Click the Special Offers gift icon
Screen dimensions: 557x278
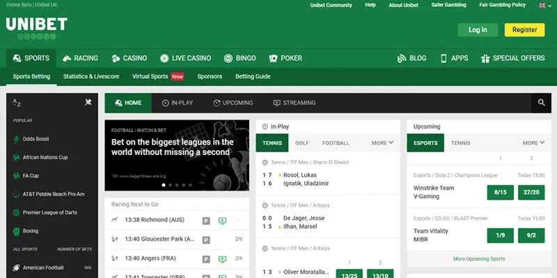tap(485, 58)
